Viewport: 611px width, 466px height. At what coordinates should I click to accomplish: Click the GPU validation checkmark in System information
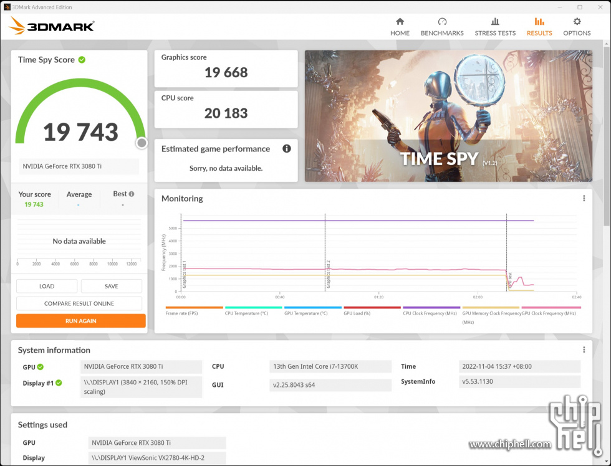[41, 367]
